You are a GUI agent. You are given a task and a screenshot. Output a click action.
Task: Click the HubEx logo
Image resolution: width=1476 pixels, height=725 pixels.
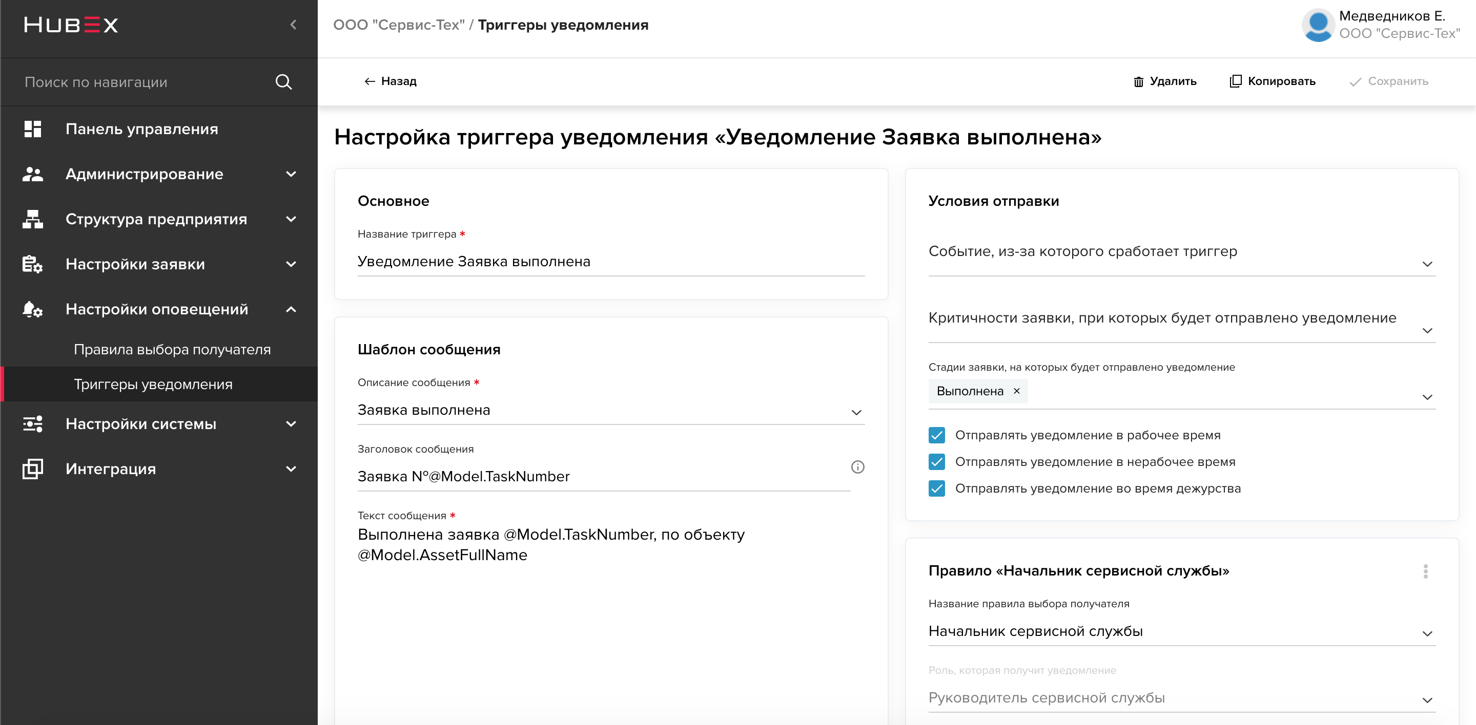[71, 25]
